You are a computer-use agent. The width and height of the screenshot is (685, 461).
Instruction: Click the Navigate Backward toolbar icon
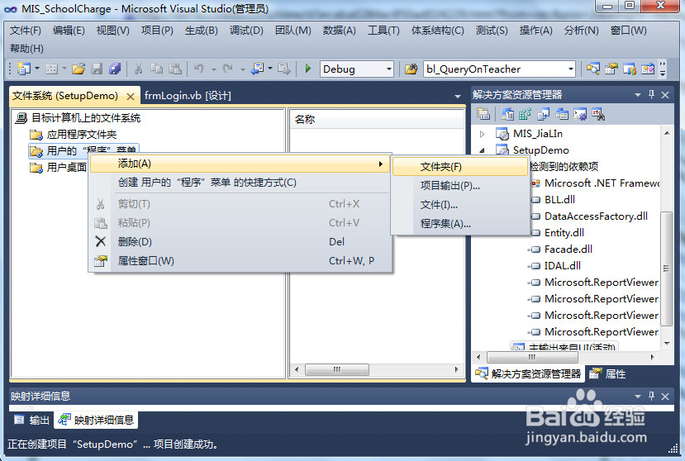[x=257, y=69]
